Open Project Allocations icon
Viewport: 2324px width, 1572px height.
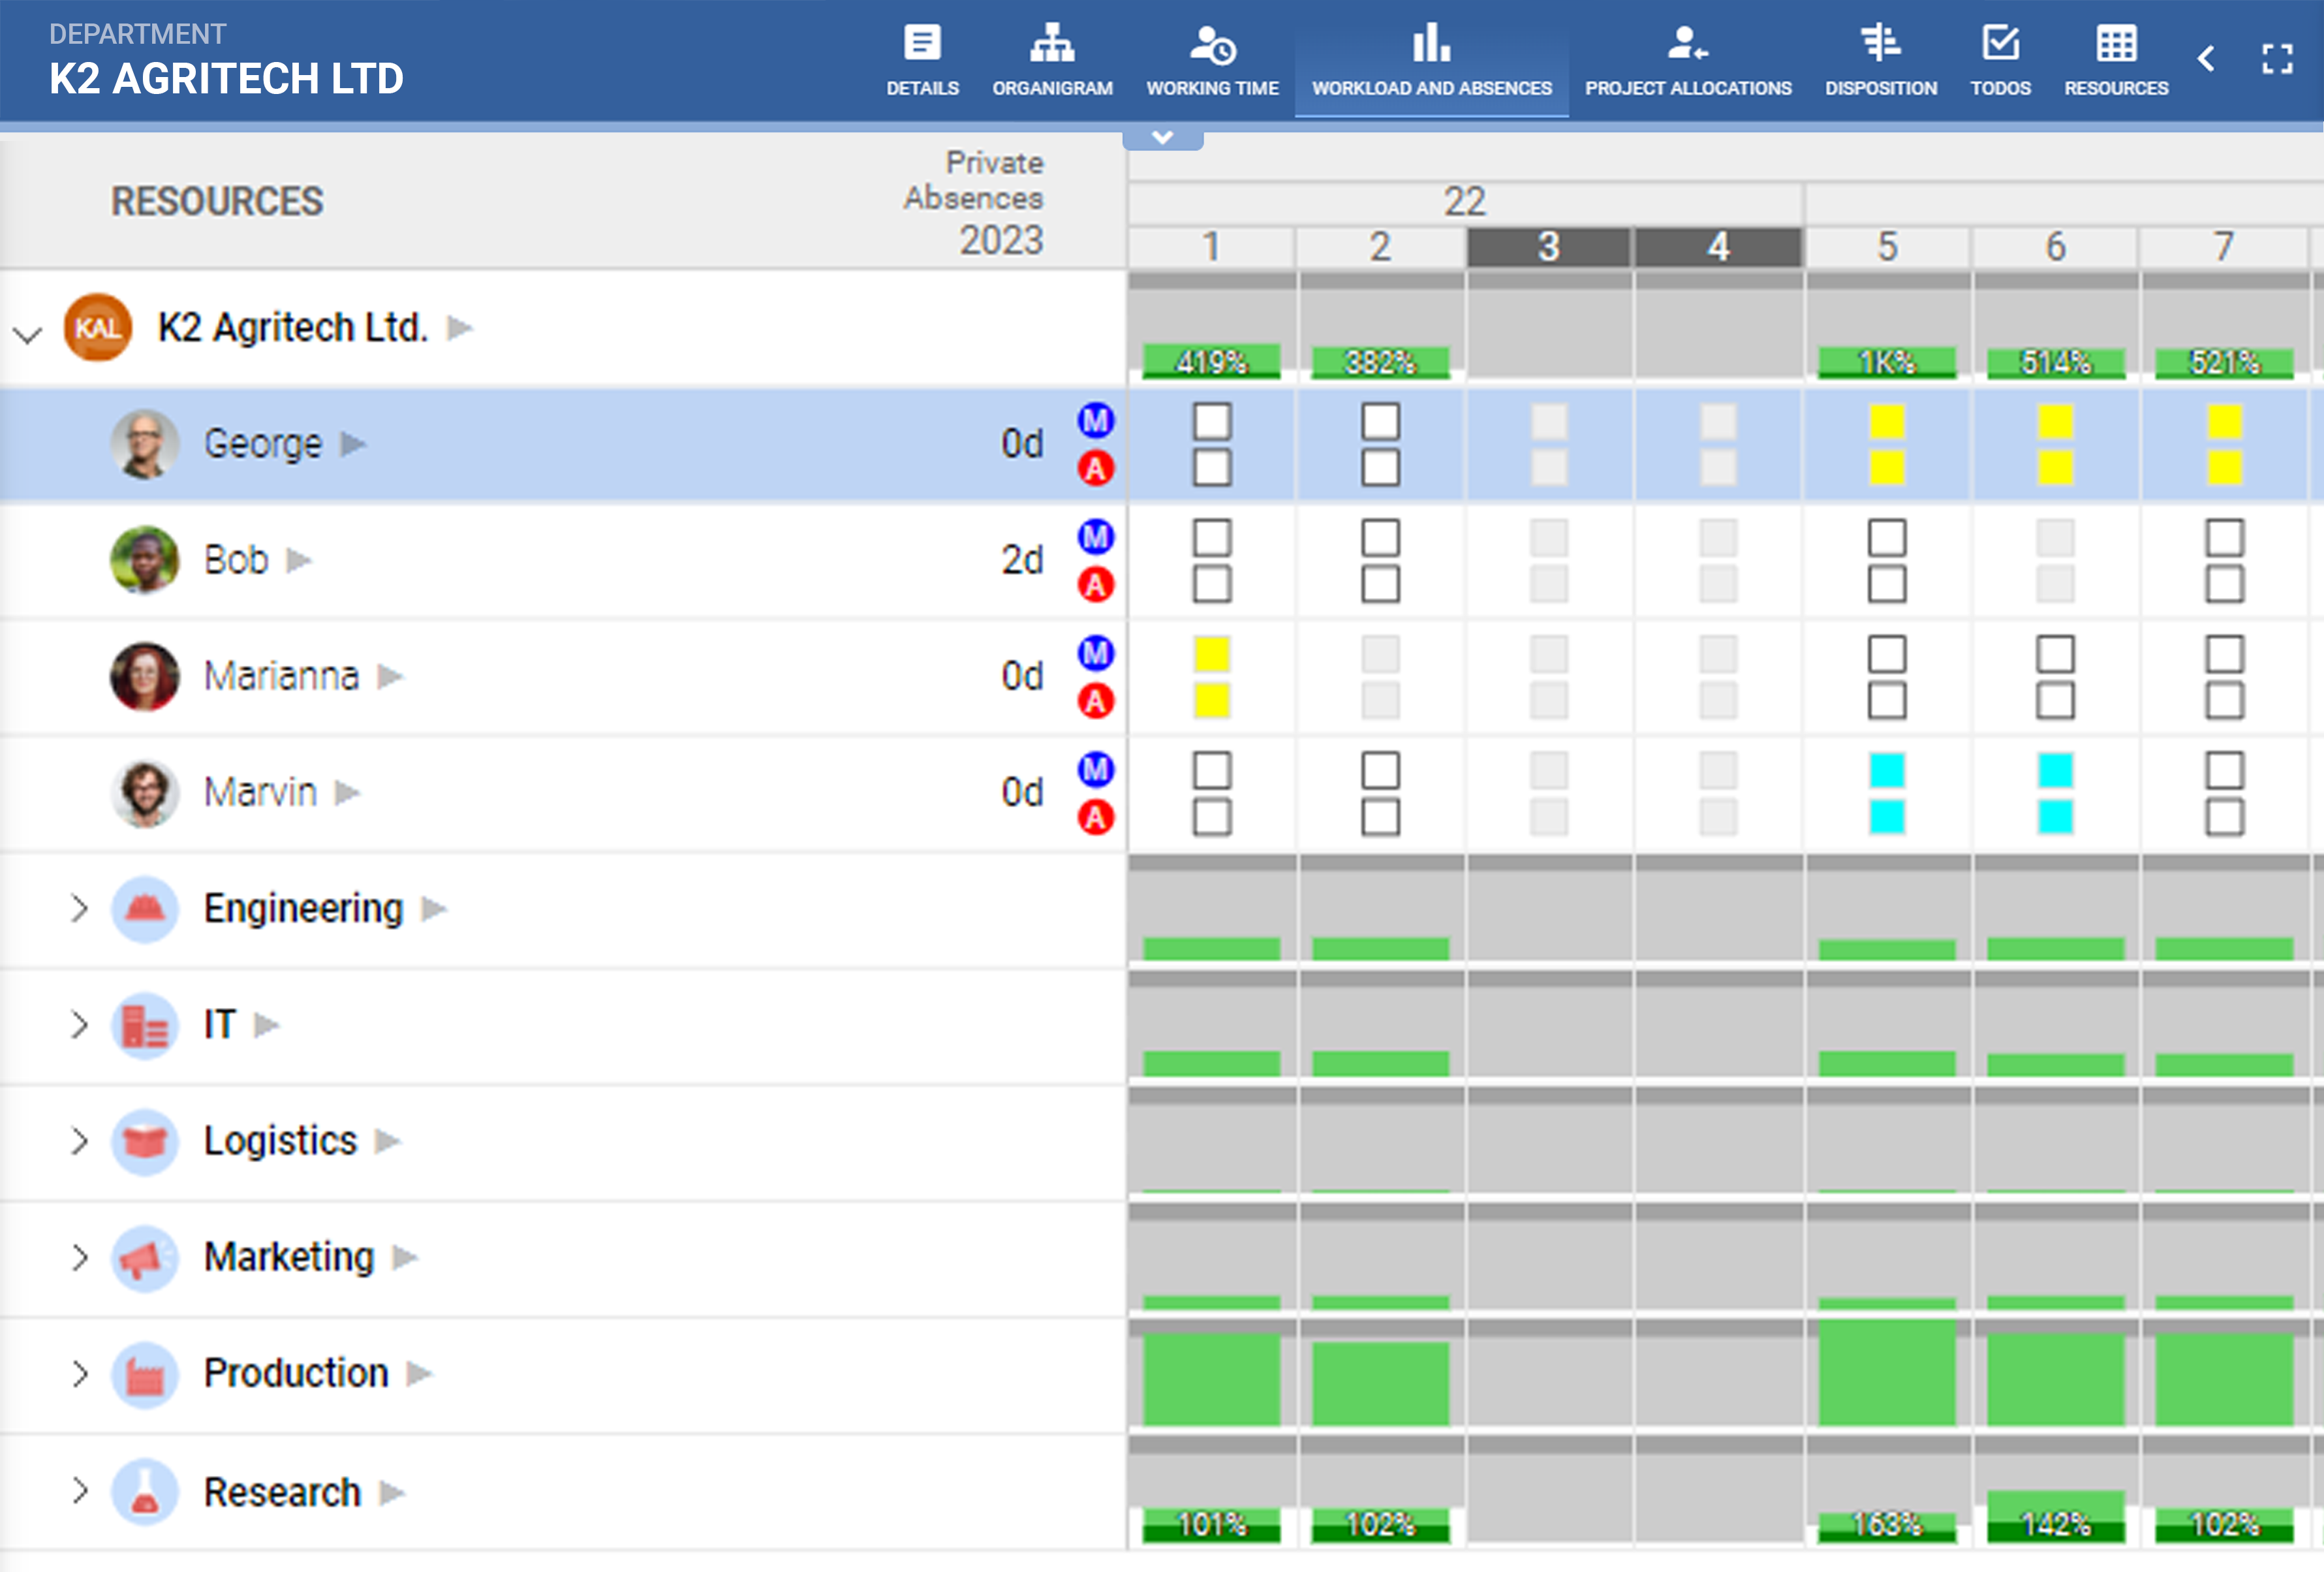click(x=1687, y=44)
